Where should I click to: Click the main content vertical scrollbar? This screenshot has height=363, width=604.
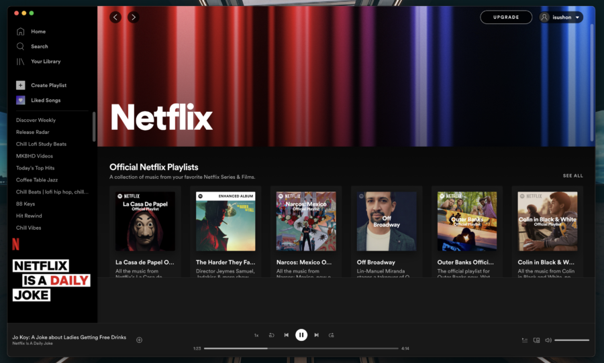tap(592, 82)
